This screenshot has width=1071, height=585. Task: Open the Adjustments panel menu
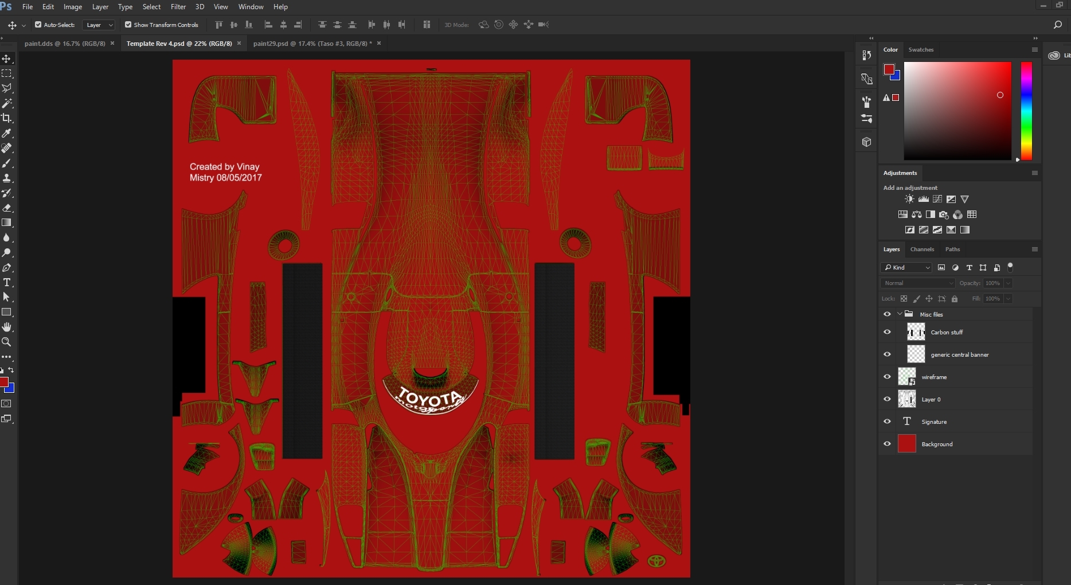click(1035, 173)
